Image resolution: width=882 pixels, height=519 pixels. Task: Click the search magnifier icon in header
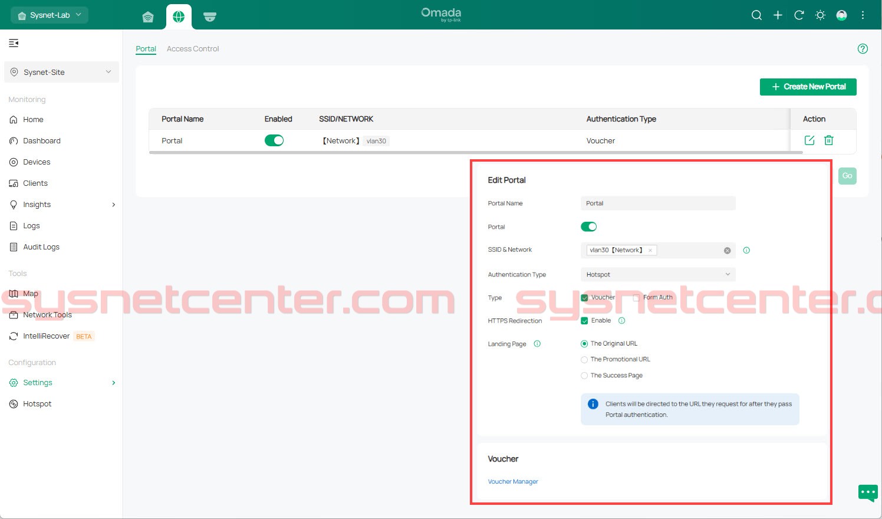pos(756,15)
